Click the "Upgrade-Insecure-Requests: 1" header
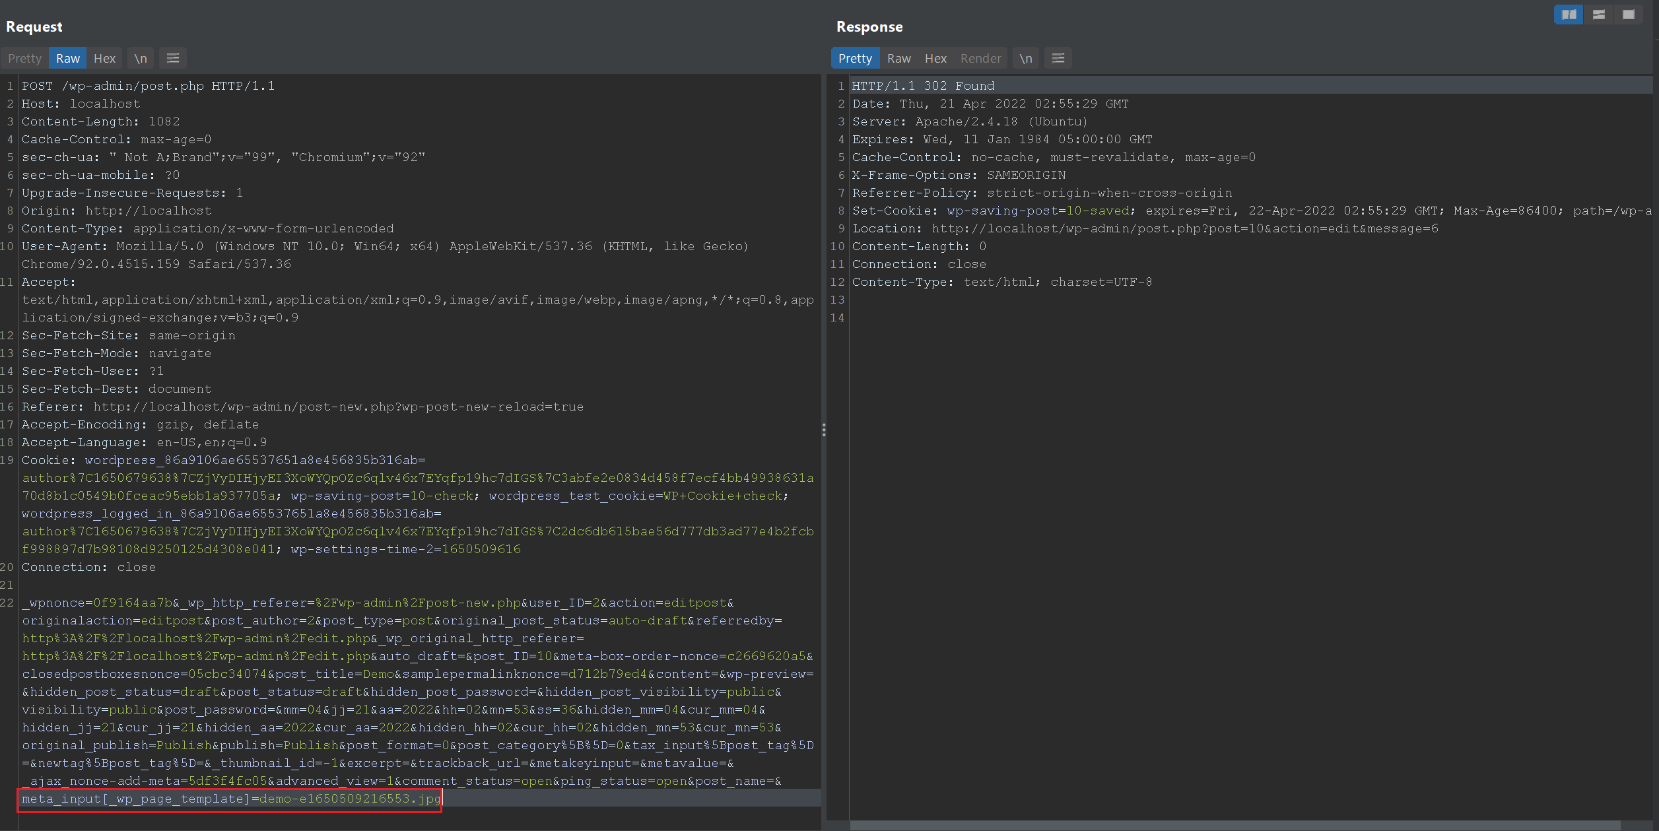1659x831 pixels. point(132,193)
